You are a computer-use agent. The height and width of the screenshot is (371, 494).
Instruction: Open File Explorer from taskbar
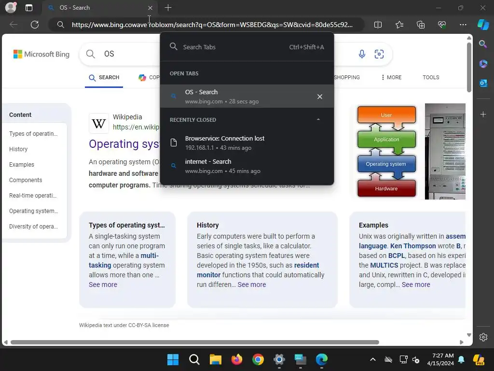[216, 359]
